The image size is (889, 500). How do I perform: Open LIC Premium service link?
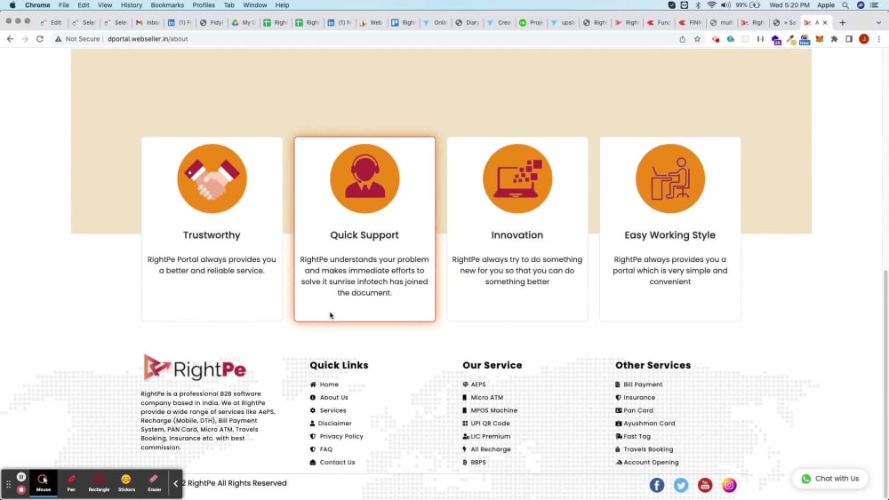[491, 437]
